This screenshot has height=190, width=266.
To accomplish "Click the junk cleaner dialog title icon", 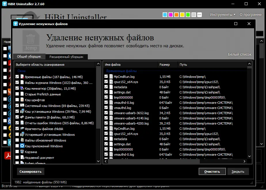I will pos(16,24).
